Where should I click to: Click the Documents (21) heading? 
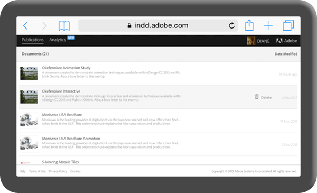pyautogui.click(x=35, y=54)
